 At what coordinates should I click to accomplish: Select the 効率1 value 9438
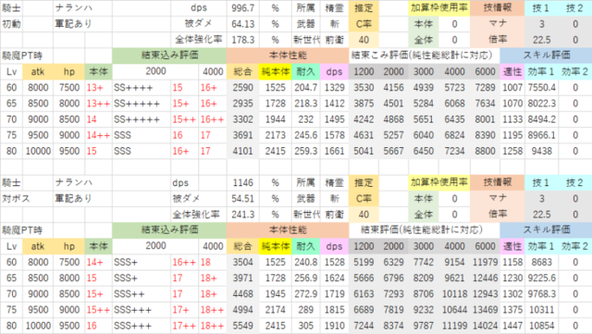tap(542, 151)
